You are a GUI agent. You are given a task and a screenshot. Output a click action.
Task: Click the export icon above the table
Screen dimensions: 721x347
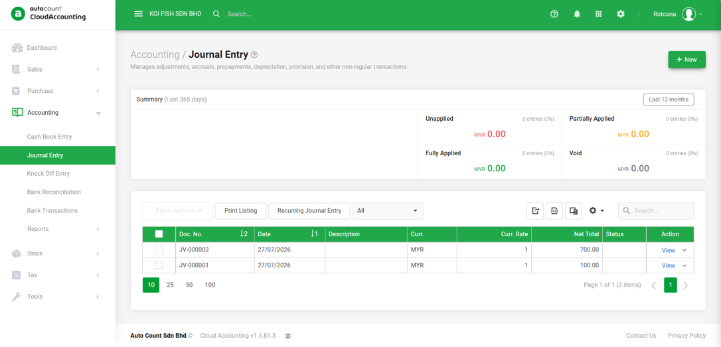535,210
